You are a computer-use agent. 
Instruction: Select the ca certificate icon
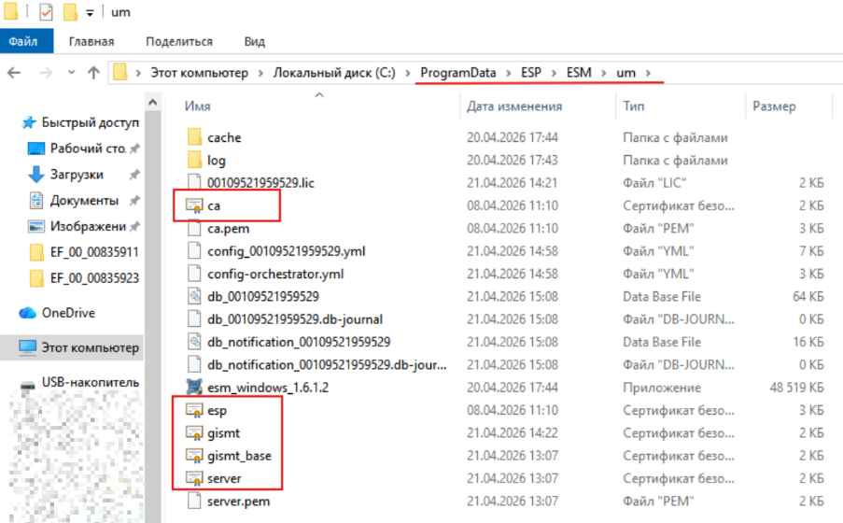click(x=194, y=205)
